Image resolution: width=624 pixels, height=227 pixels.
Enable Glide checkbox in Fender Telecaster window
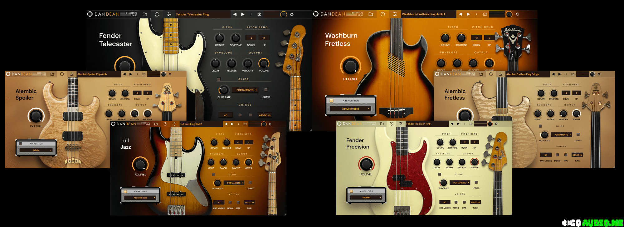click(219, 79)
